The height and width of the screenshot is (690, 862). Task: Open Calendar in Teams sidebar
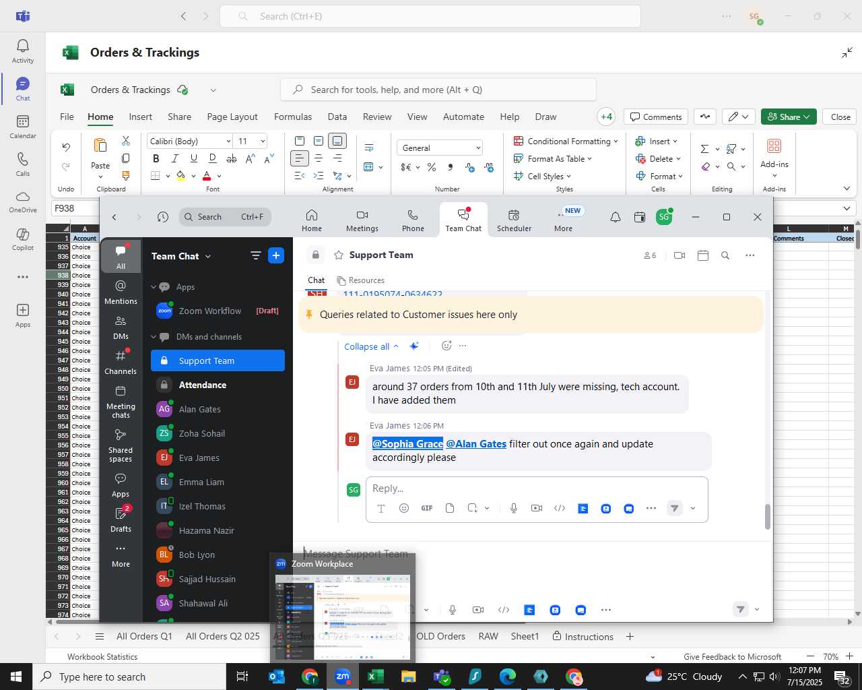[x=23, y=127]
